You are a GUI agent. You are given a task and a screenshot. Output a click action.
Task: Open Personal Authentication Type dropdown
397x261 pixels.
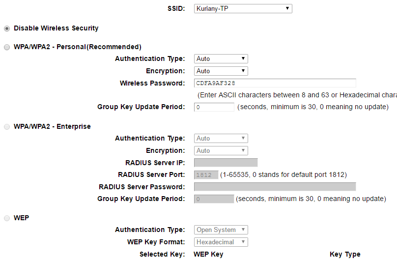(x=221, y=59)
